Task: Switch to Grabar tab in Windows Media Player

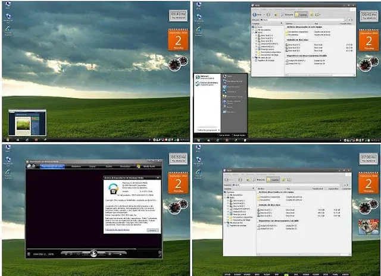Action: (x=108, y=167)
